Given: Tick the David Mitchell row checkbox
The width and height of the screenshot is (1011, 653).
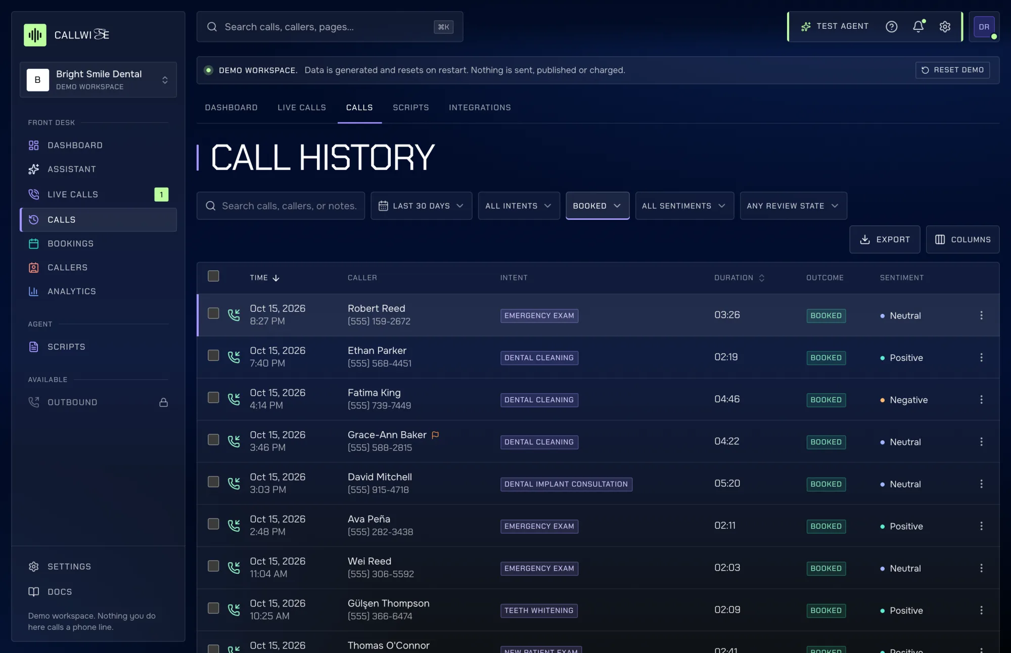Looking at the screenshot, I should point(213,482).
